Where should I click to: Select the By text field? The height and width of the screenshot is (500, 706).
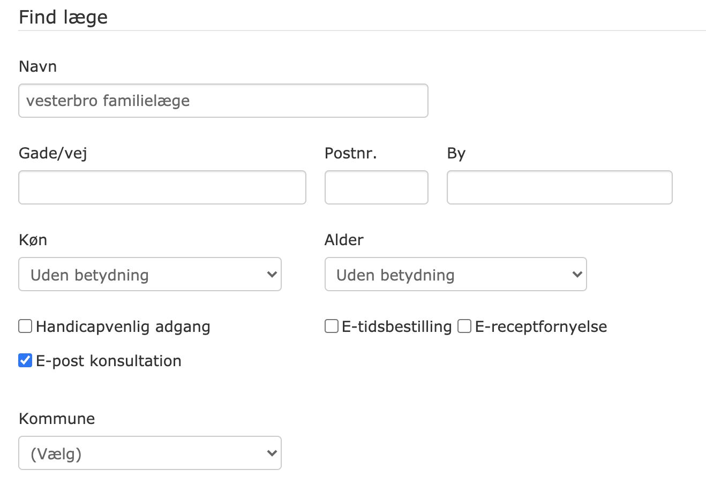559,187
